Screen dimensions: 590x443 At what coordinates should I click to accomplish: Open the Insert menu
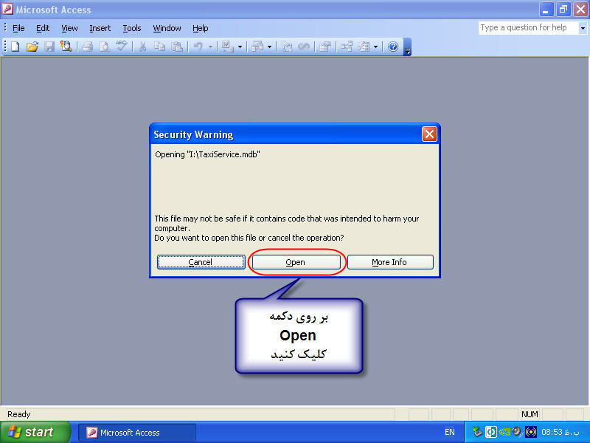(100, 28)
